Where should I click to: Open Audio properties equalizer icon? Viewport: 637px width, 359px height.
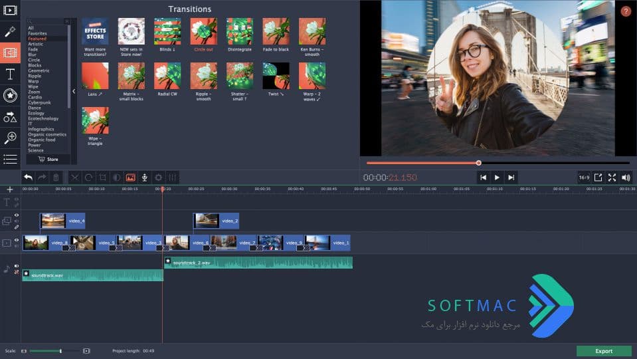pos(173,178)
